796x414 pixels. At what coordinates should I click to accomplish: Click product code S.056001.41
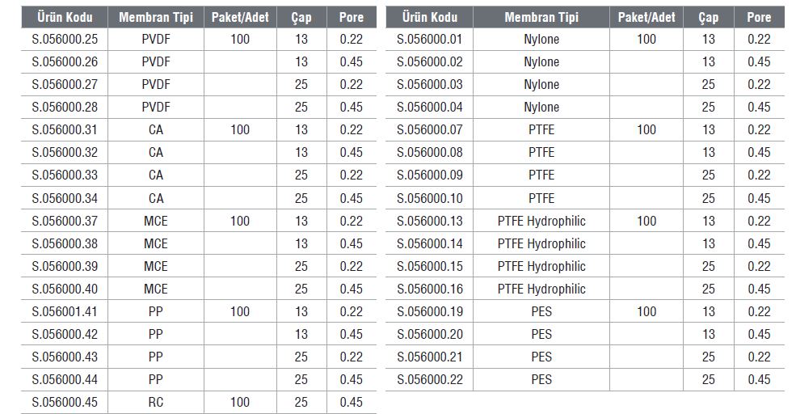click(65, 311)
